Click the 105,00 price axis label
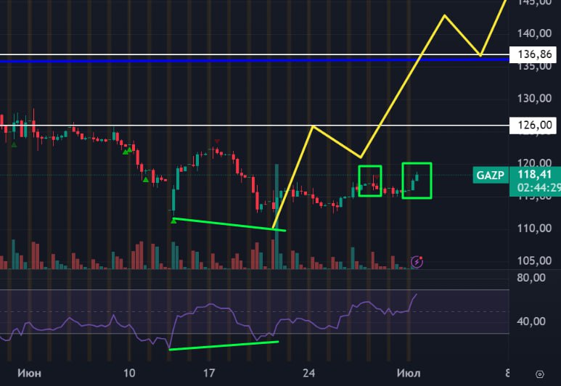Viewport: 561px width, 386px height. pos(534,260)
